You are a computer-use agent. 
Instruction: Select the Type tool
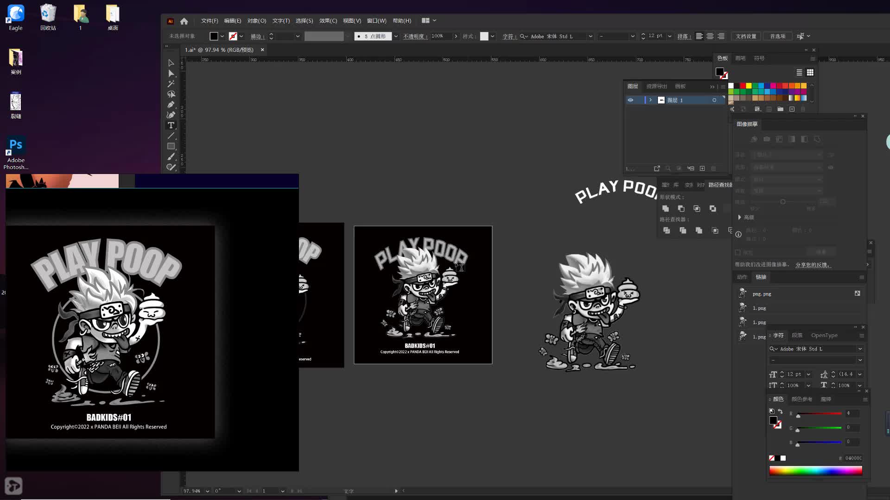point(171,125)
